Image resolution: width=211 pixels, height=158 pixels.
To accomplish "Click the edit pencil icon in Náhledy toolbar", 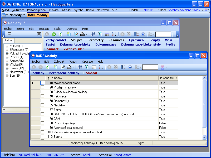I will click(76, 34).
